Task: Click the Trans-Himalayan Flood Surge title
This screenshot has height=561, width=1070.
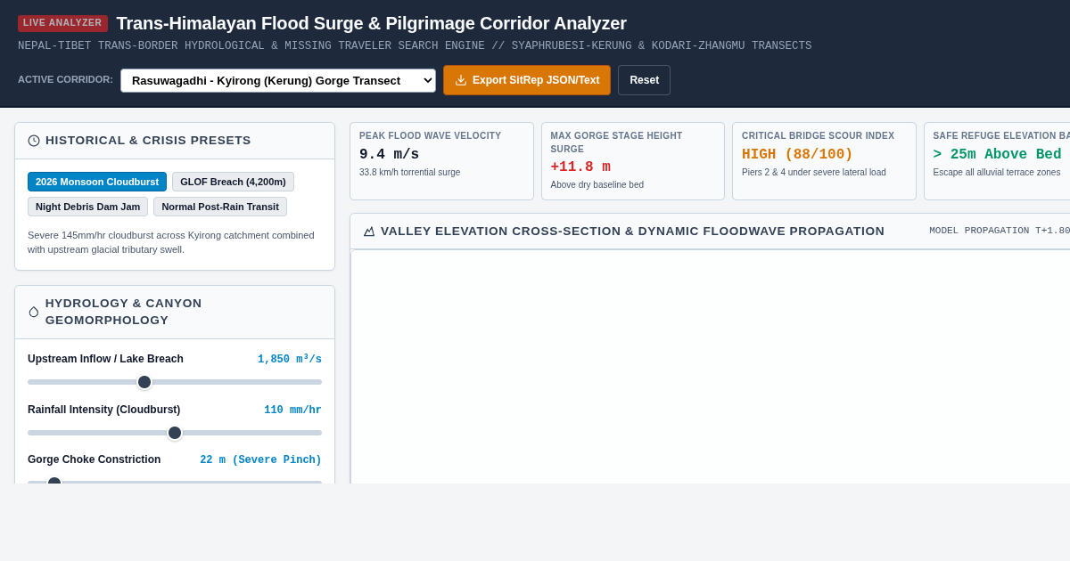Action: (x=372, y=23)
